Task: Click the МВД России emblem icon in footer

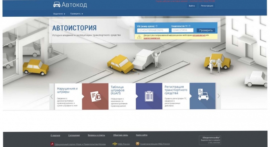Action: tap(114, 144)
